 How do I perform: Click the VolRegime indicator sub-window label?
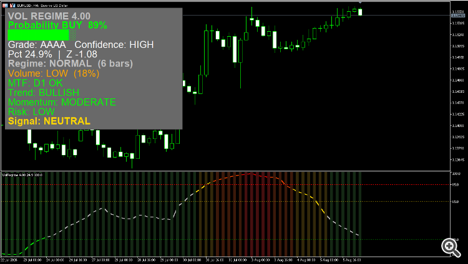click(x=22, y=175)
